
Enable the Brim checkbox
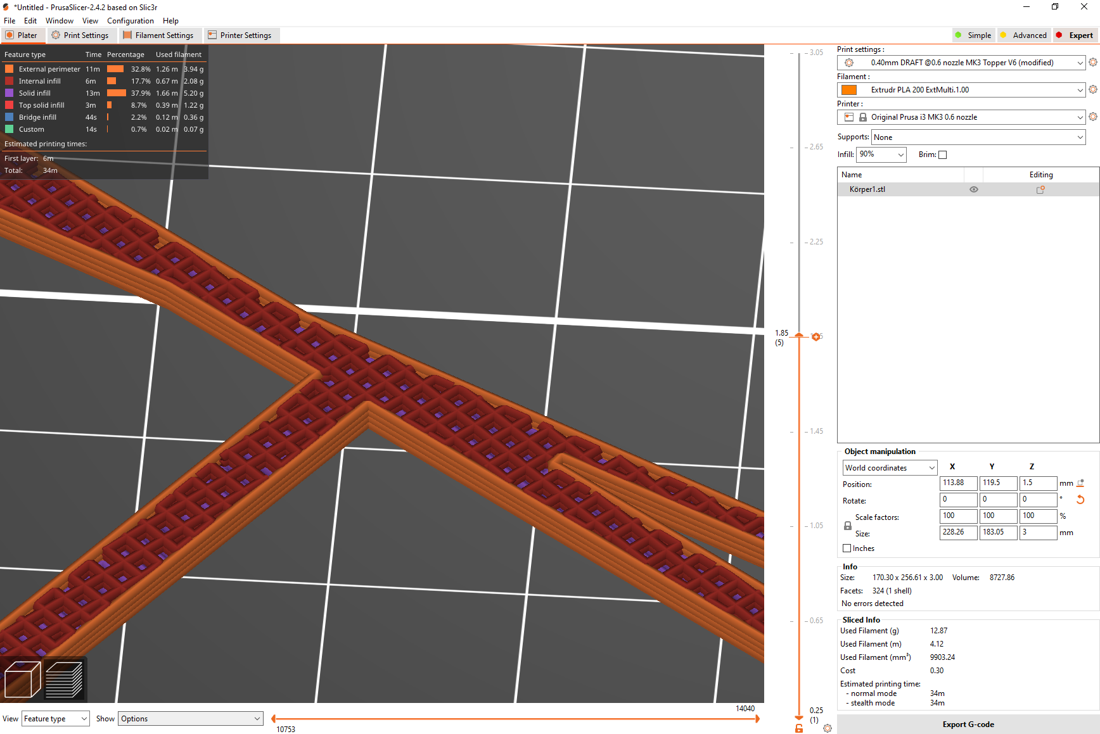coord(942,155)
